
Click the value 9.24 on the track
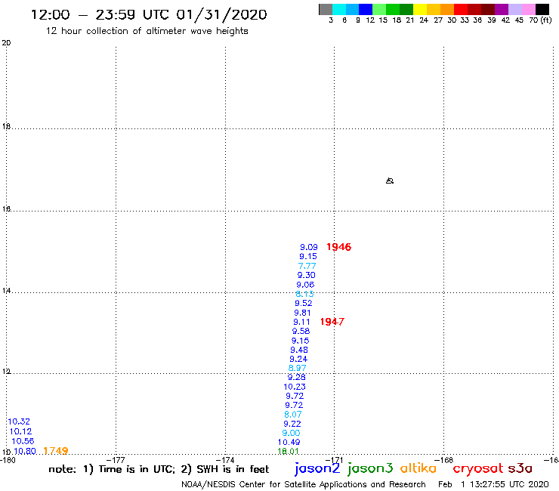[298, 359]
